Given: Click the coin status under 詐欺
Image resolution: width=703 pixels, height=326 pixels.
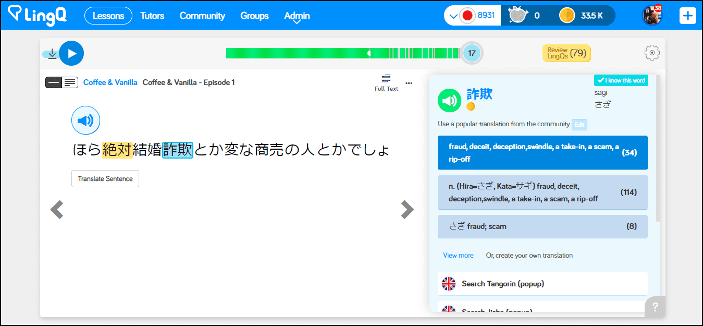Looking at the screenshot, I should tap(471, 106).
